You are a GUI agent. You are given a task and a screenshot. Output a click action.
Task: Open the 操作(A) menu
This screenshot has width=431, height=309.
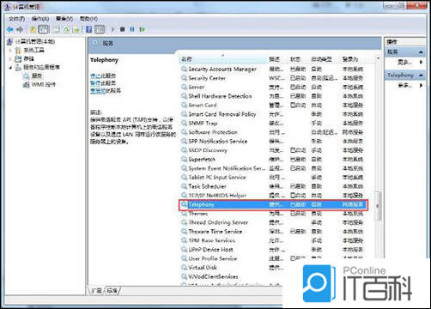click(40, 19)
